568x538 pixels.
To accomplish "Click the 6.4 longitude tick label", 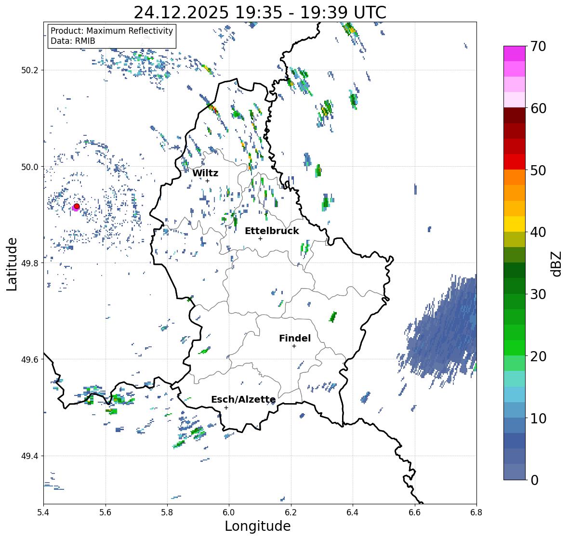I will (353, 512).
